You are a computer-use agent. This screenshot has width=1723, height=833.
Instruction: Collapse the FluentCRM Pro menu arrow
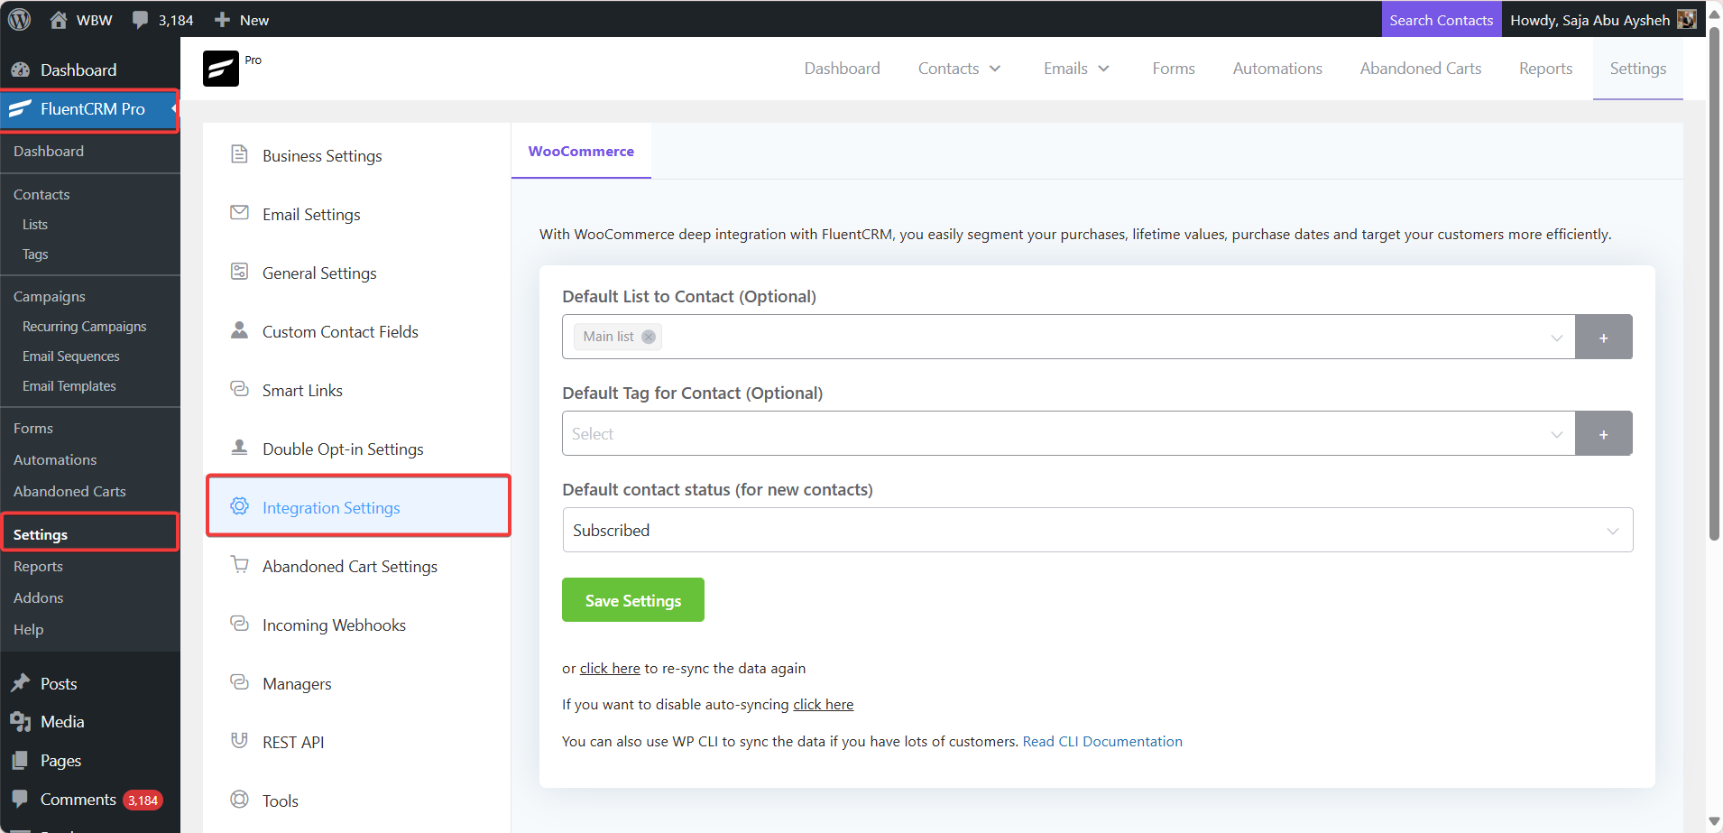[x=173, y=108]
